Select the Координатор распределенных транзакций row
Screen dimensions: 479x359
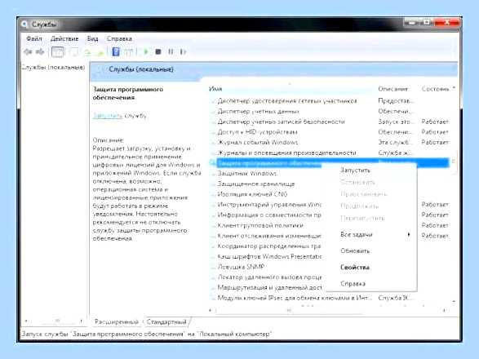pos(269,246)
